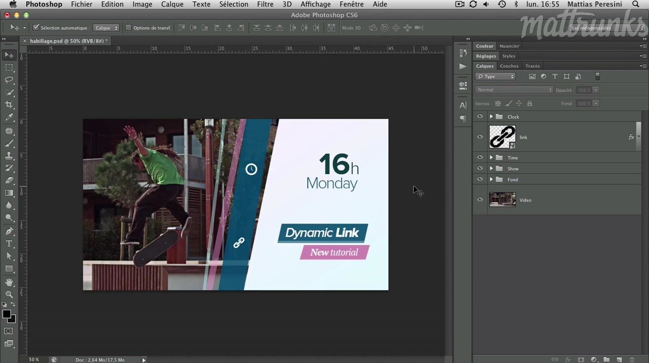The height and width of the screenshot is (363, 649).
Task: Hide the Video layer
Action: pyautogui.click(x=480, y=200)
